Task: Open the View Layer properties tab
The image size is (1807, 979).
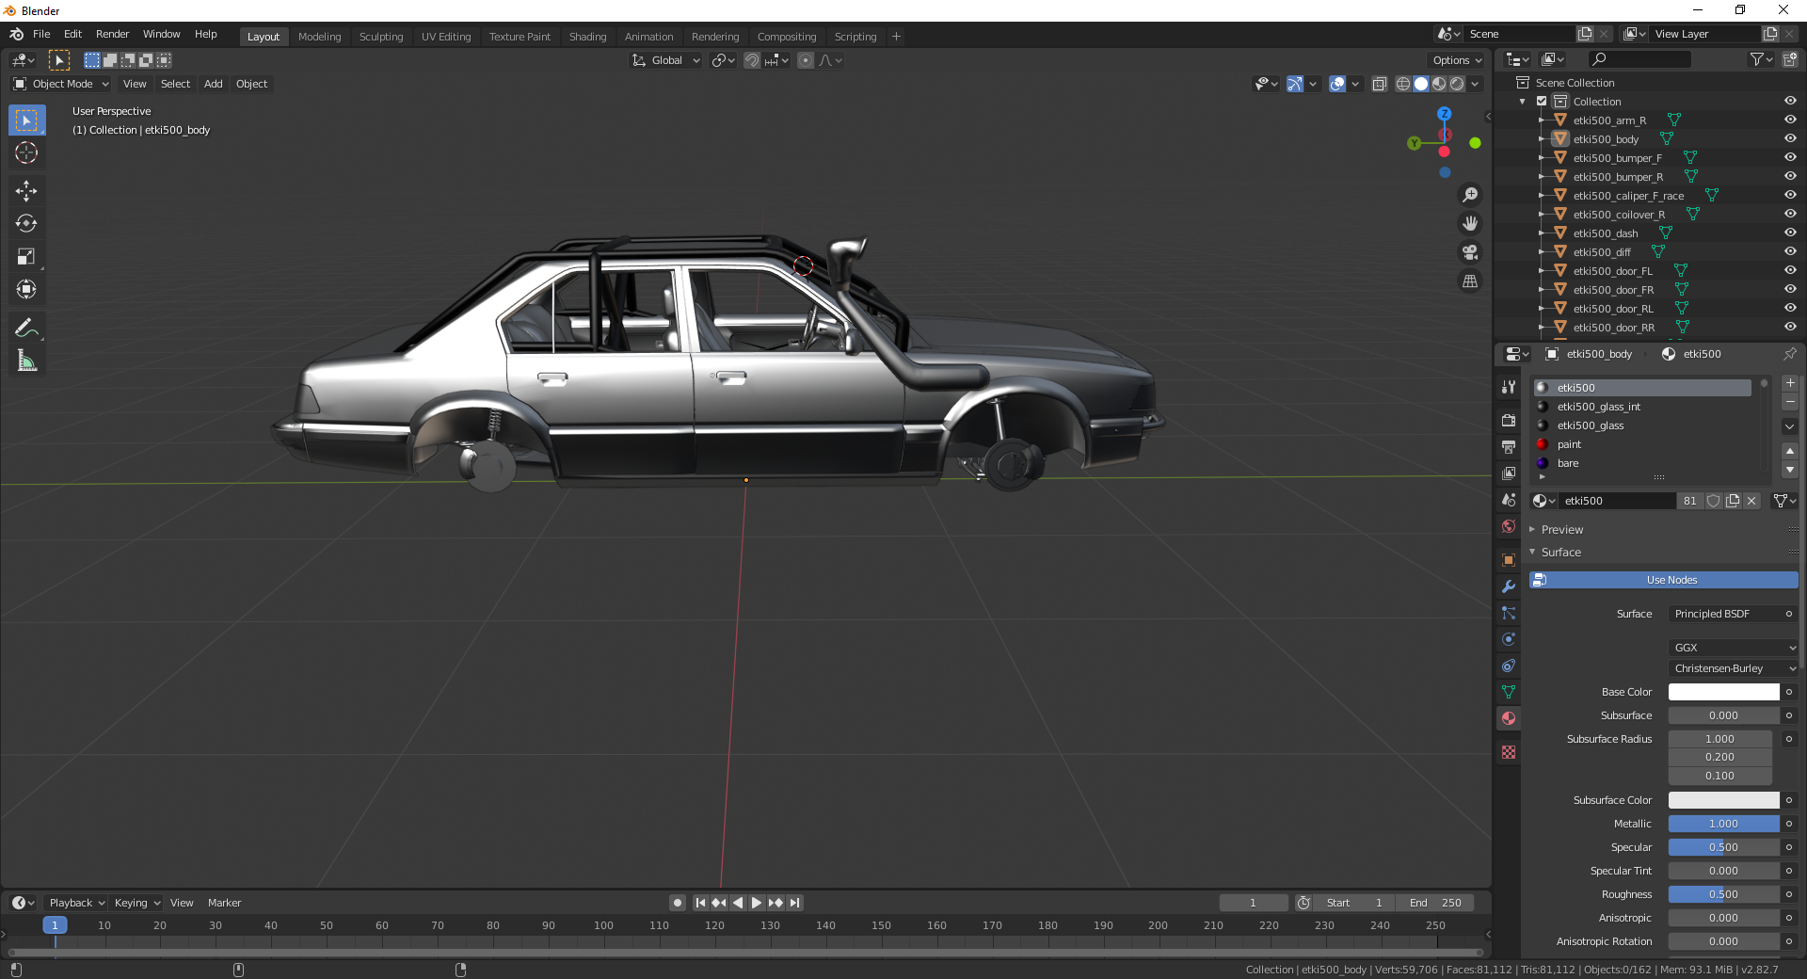Action: (1509, 473)
